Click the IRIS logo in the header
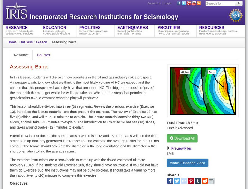This screenshot has height=189, width=248. point(16,11)
